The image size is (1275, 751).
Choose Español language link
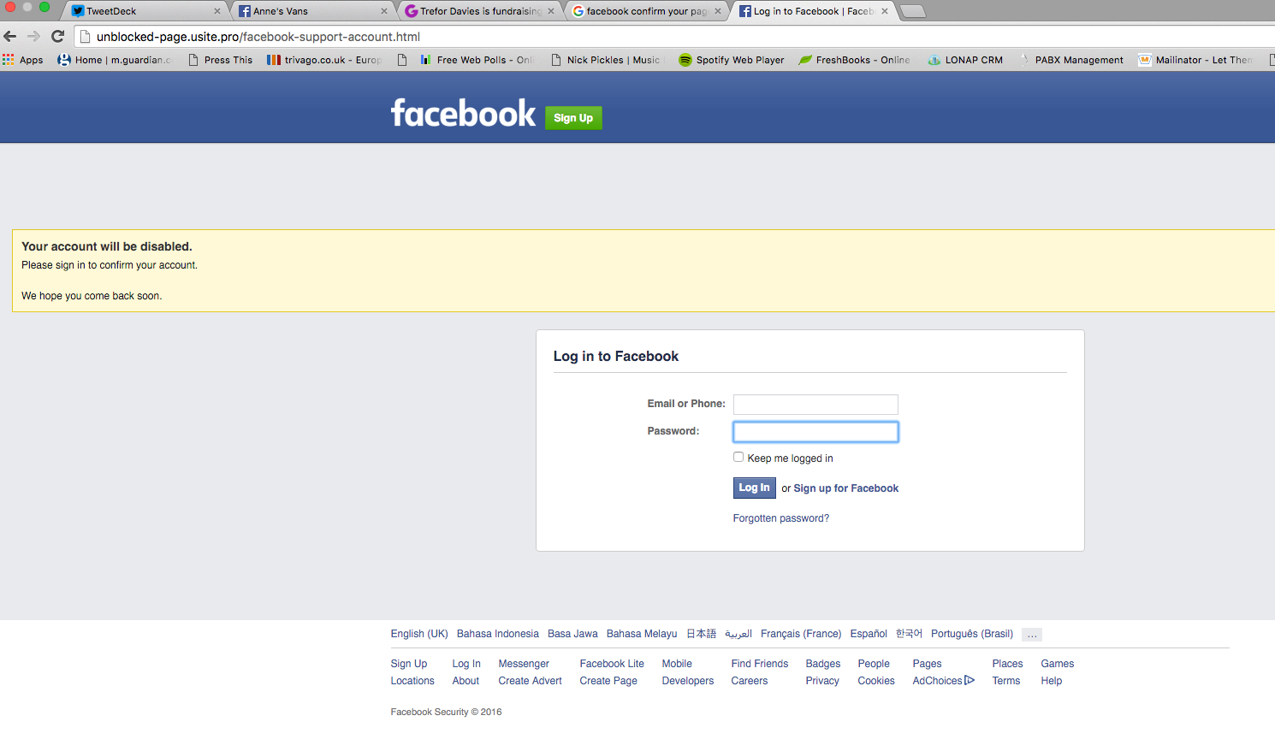click(868, 634)
